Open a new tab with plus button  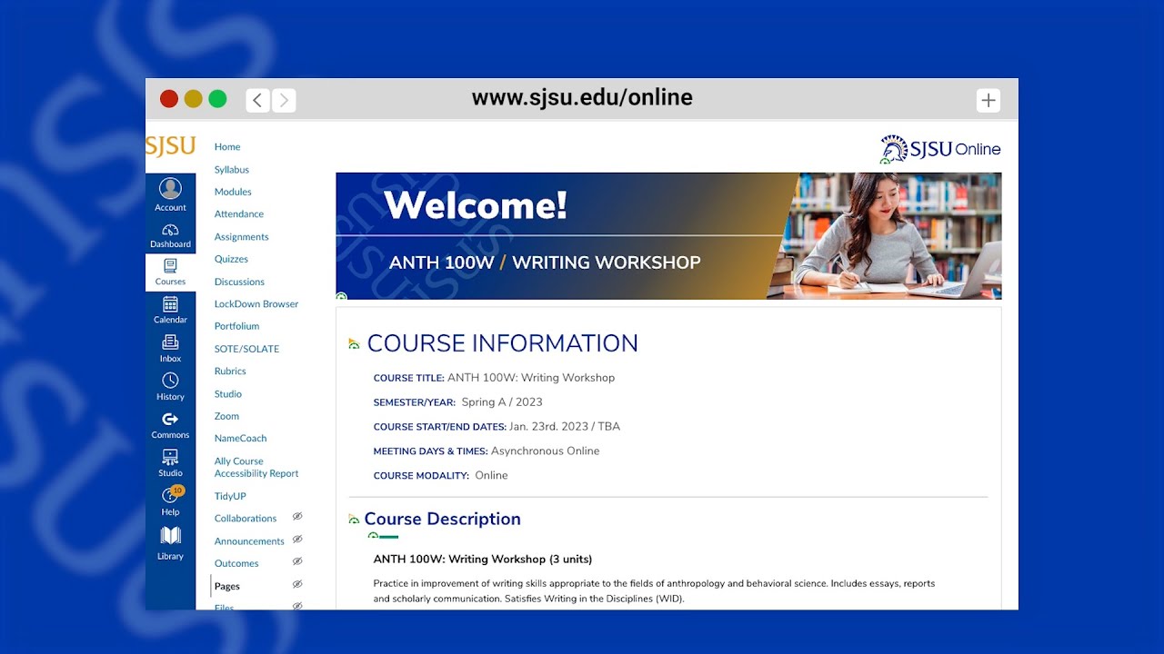click(988, 100)
